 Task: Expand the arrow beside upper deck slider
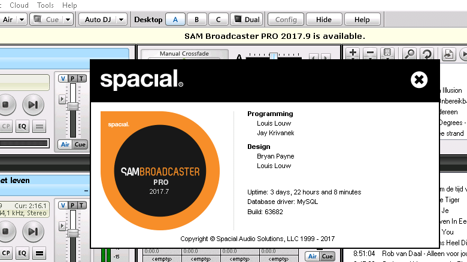point(62,99)
